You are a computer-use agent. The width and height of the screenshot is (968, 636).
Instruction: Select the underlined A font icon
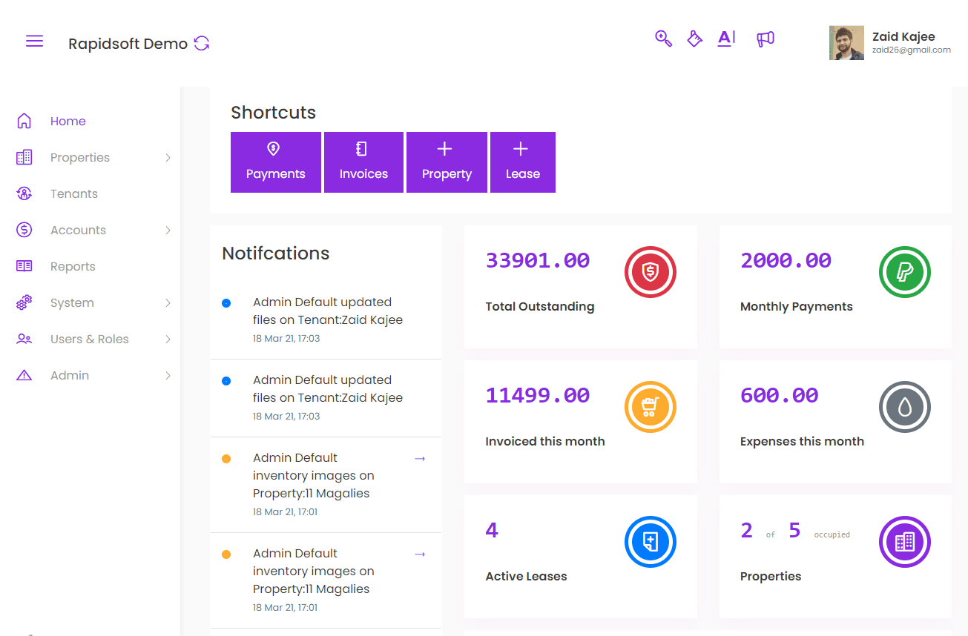pos(726,39)
